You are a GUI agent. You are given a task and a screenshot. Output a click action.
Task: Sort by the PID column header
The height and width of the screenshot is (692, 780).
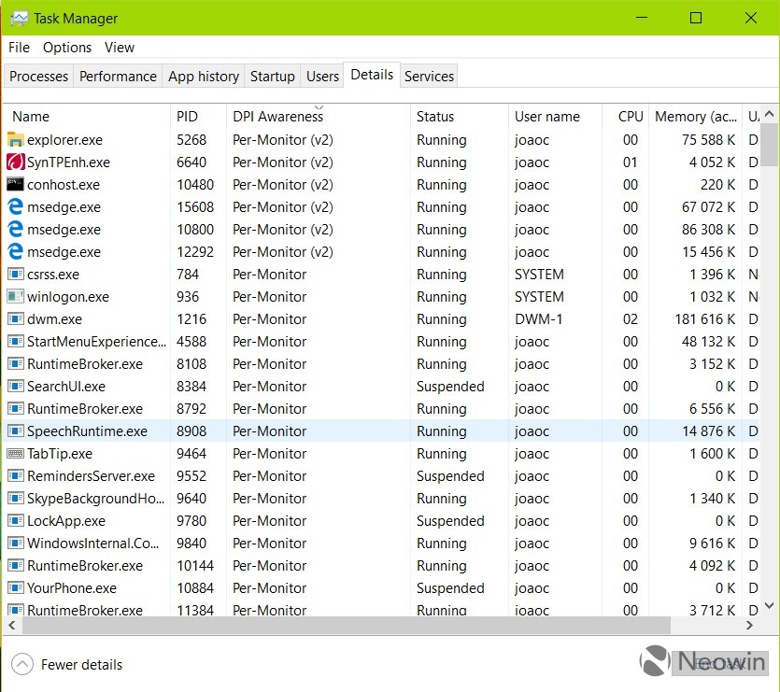(x=198, y=117)
